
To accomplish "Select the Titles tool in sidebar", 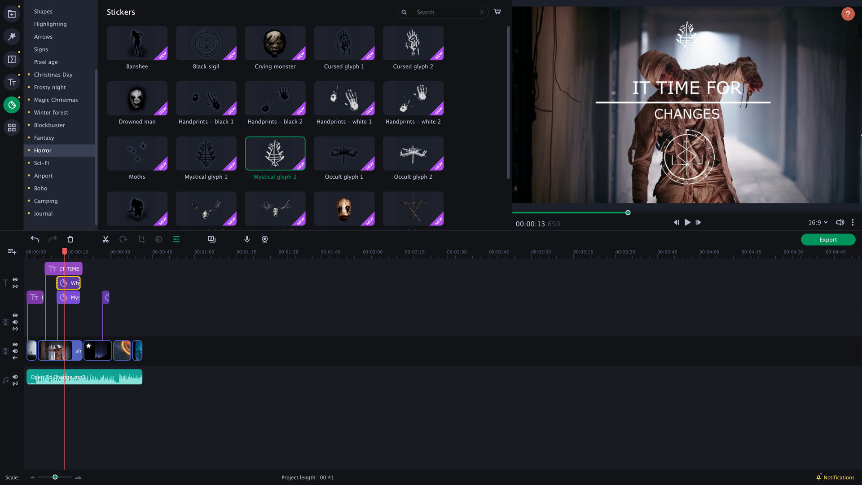I will click(x=12, y=82).
